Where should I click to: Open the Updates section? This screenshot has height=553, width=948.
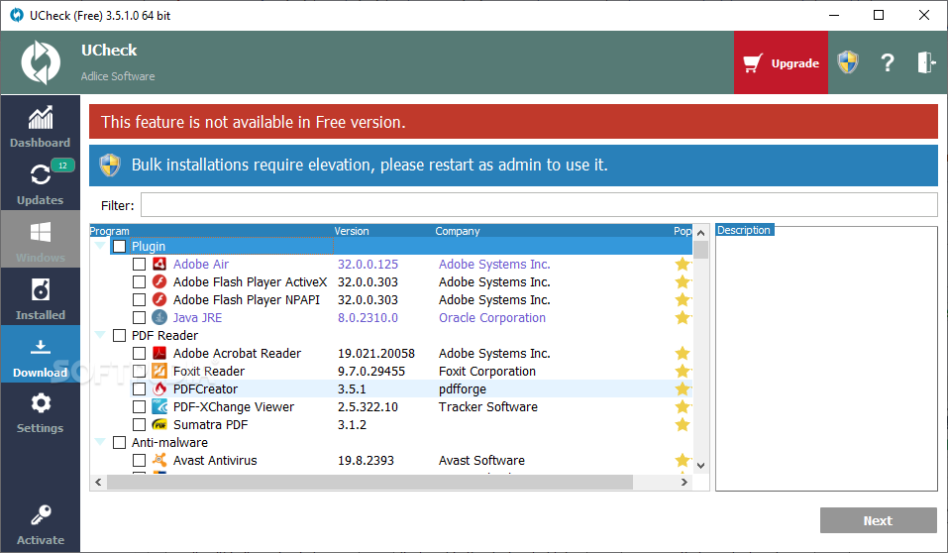(40, 183)
